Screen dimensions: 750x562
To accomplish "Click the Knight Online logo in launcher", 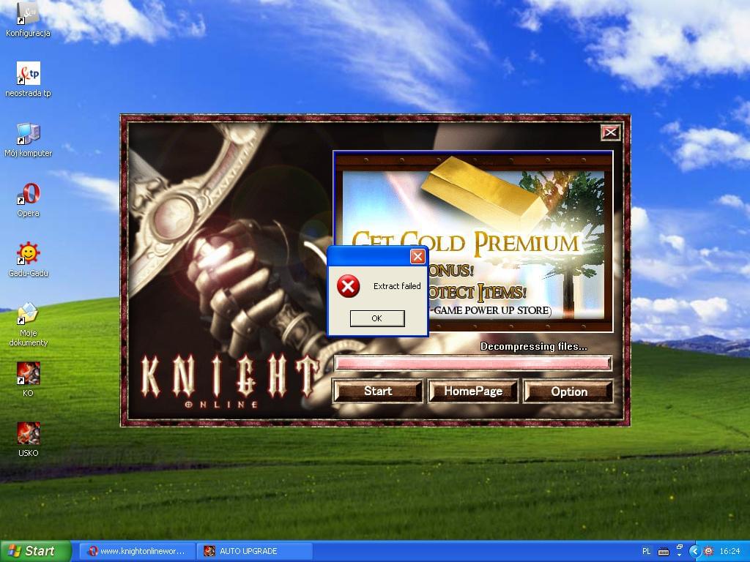I will pos(229,383).
